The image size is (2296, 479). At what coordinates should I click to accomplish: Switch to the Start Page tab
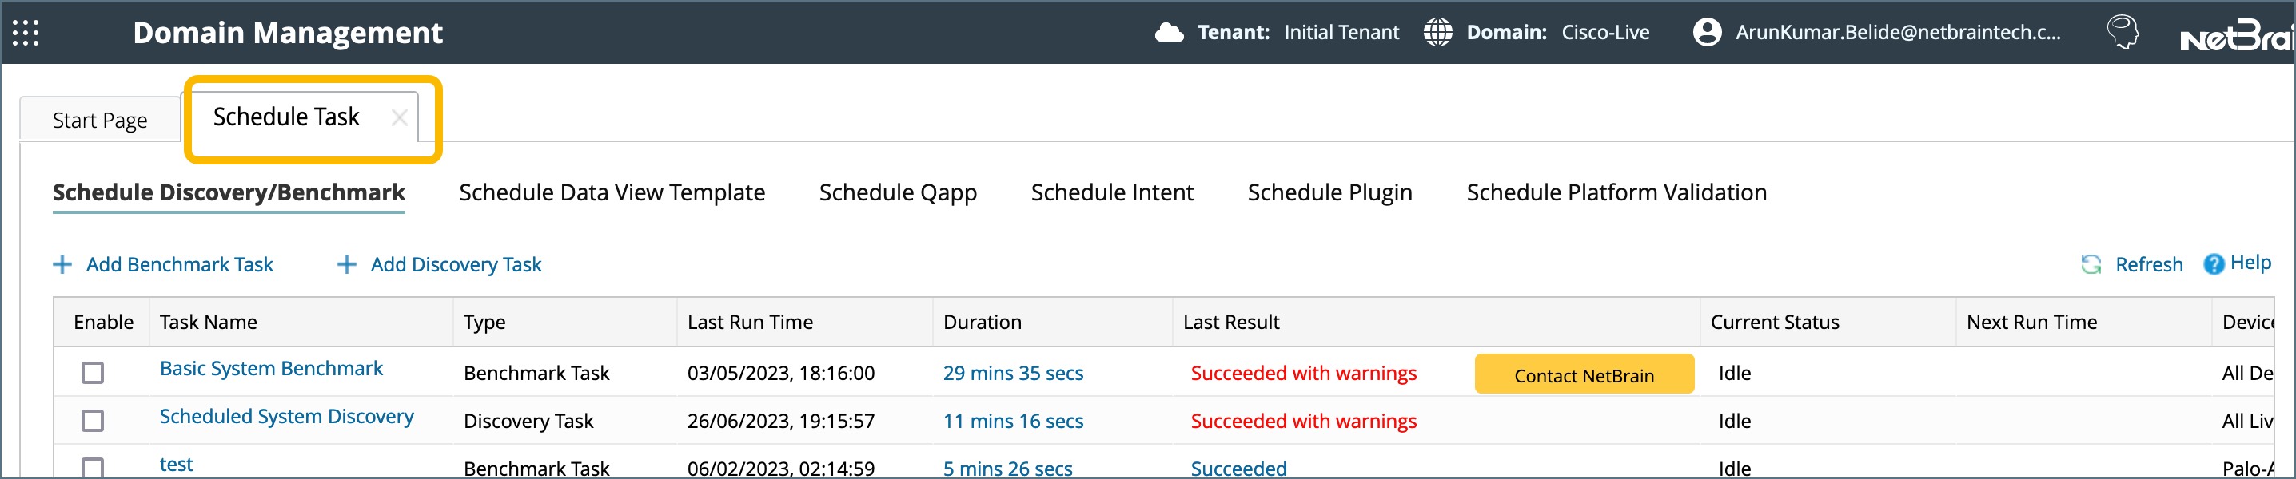(x=100, y=121)
